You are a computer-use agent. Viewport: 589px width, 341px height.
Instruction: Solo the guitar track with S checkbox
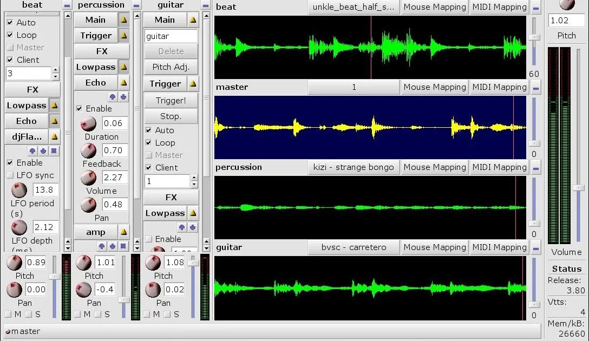tap(167, 314)
